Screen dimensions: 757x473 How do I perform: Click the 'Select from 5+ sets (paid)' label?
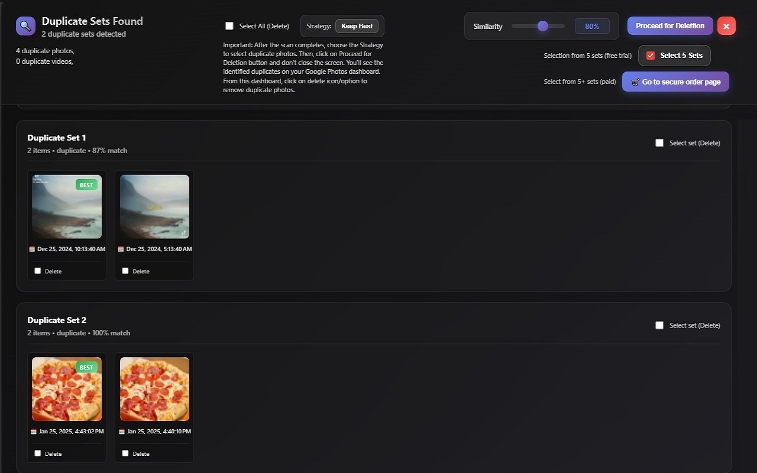click(580, 82)
